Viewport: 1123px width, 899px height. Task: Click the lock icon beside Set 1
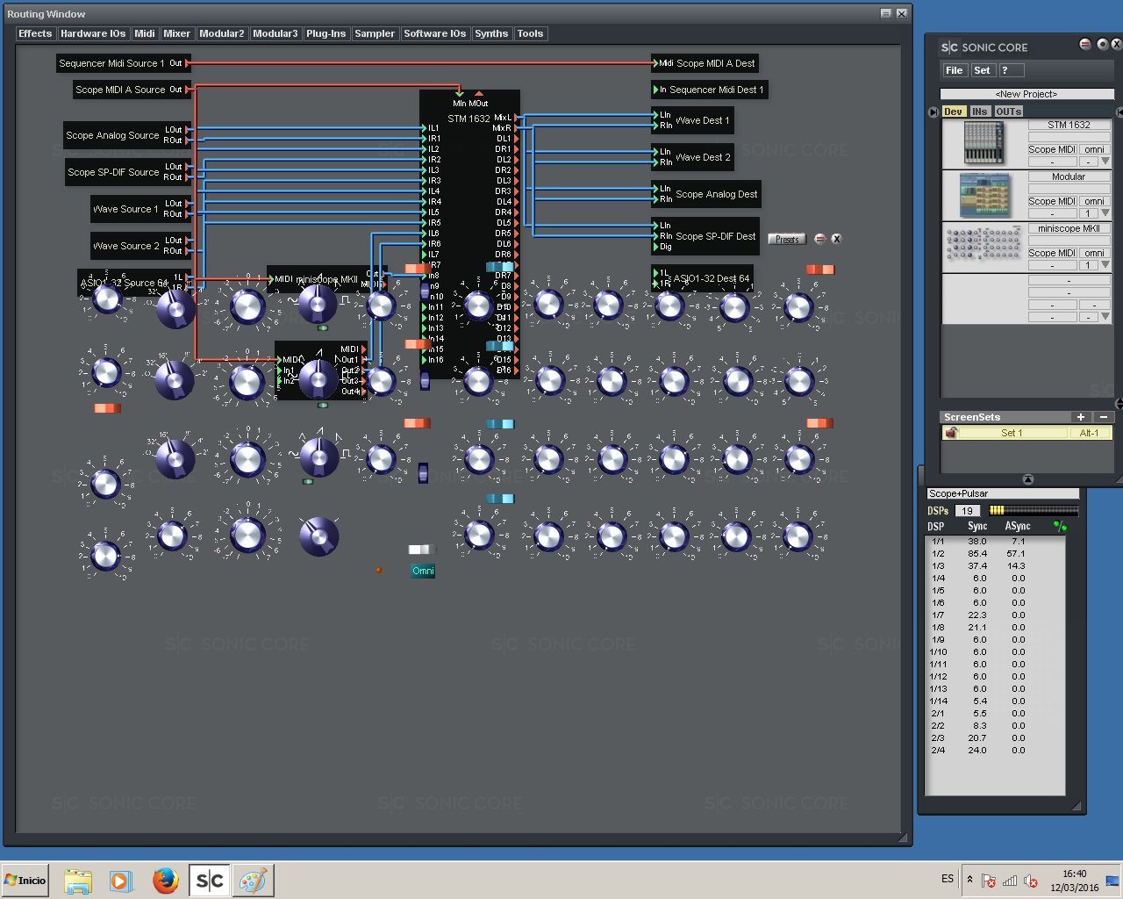(951, 433)
